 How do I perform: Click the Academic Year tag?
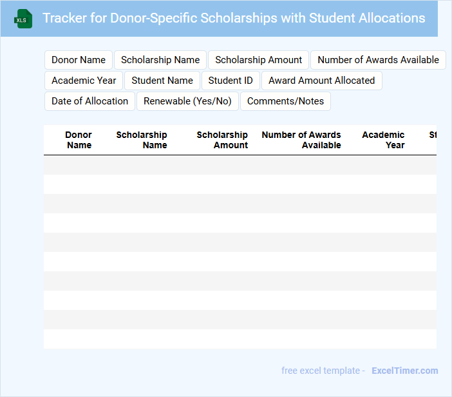point(84,81)
